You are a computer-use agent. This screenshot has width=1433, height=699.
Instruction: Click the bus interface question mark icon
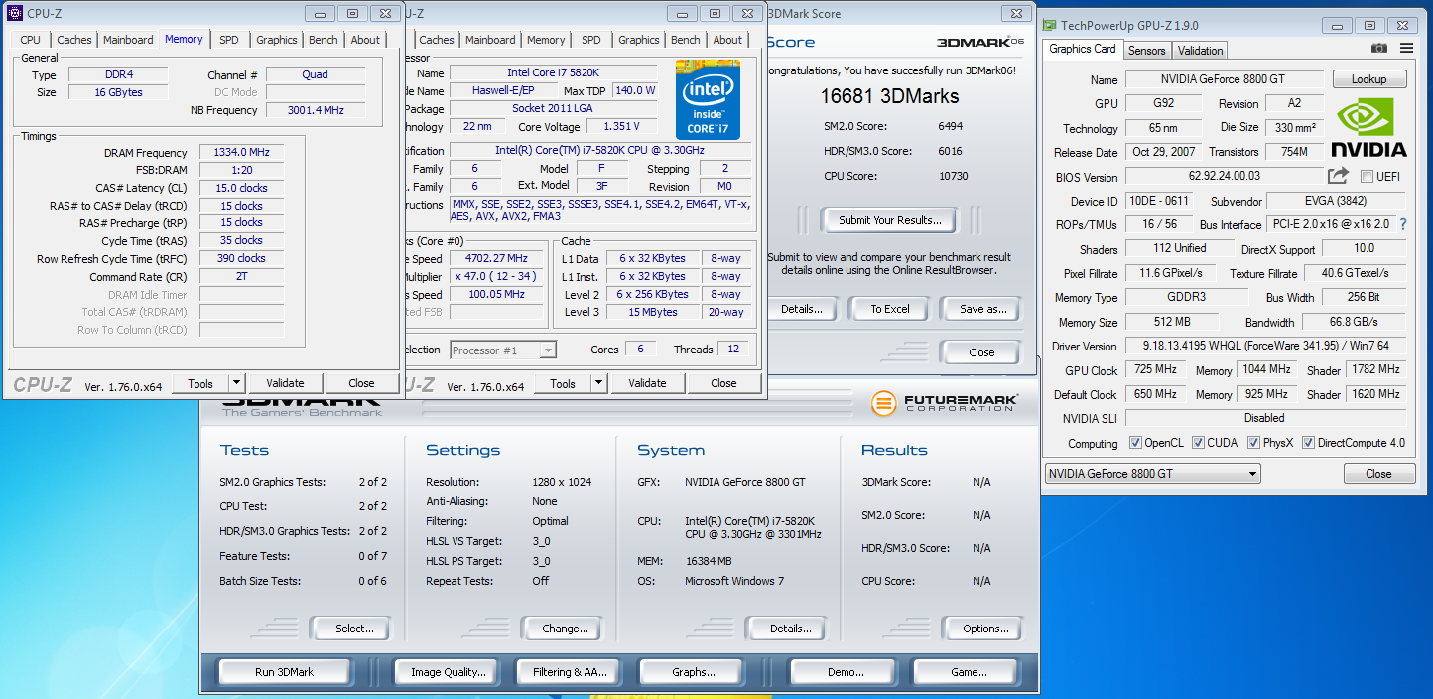tap(1403, 224)
